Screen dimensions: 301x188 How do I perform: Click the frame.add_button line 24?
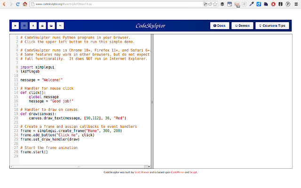[57, 135]
